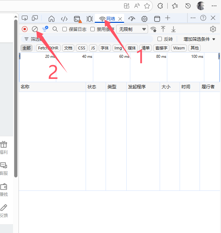221x233 pixels.
Task: Clear the network log
Action: point(35,29)
